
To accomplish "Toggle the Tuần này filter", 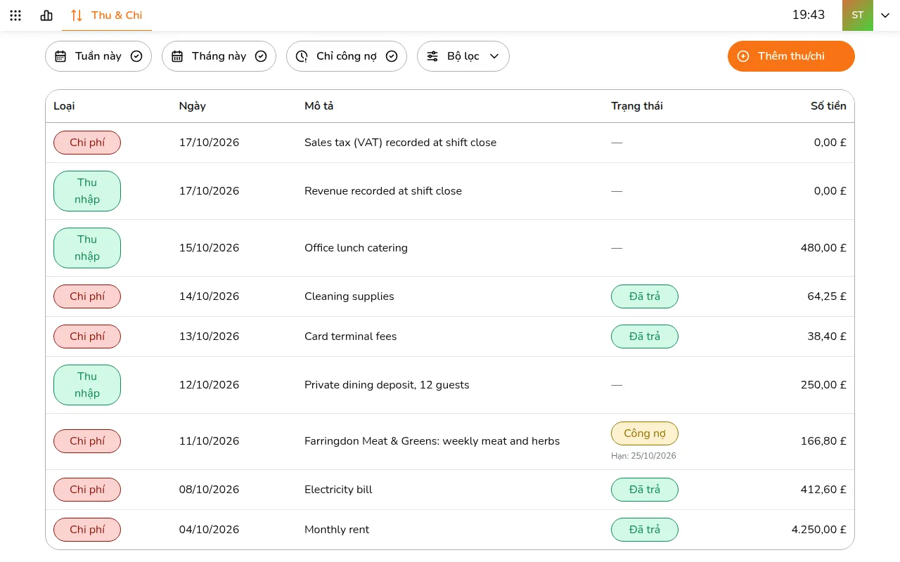I will point(98,56).
